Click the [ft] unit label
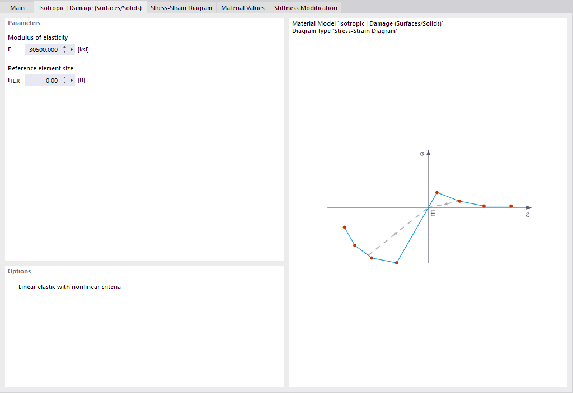This screenshot has width=573, height=393. tap(82, 80)
